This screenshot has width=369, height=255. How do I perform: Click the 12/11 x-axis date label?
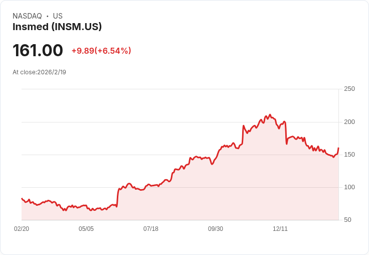(280, 229)
